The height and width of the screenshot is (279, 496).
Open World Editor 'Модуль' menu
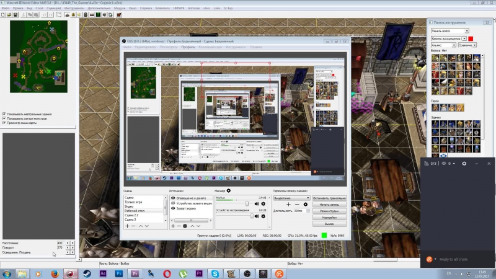[119, 8]
